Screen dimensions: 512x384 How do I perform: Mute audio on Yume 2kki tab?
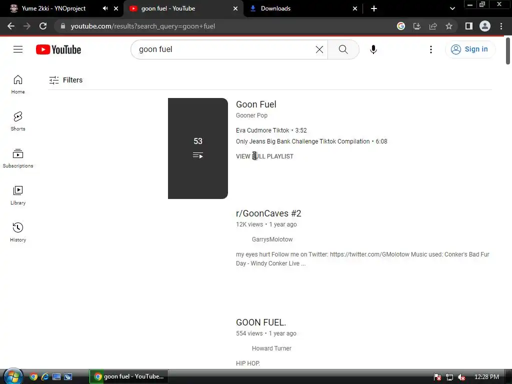coord(105,8)
